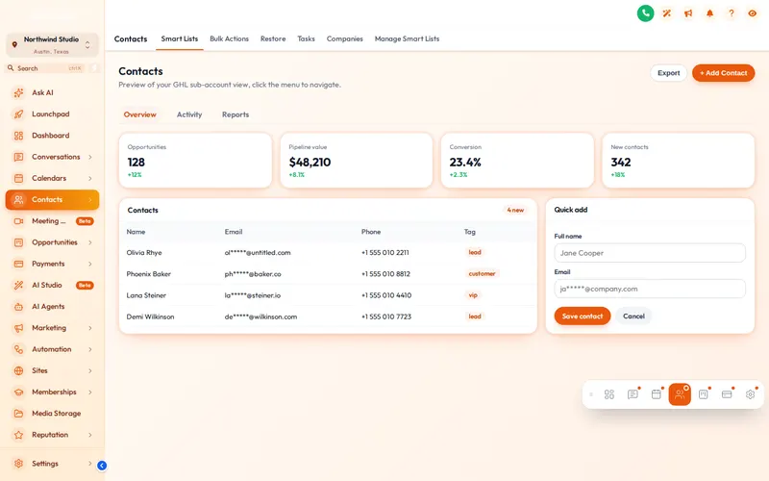This screenshot has width=769, height=481.
Task: Collapse sidebar with blue arrow button
Action: pyautogui.click(x=102, y=466)
